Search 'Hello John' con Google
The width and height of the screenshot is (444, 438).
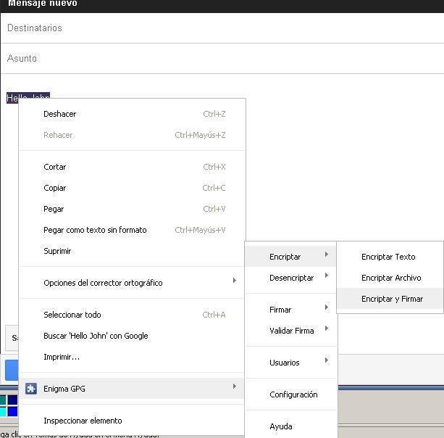(x=96, y=336)
